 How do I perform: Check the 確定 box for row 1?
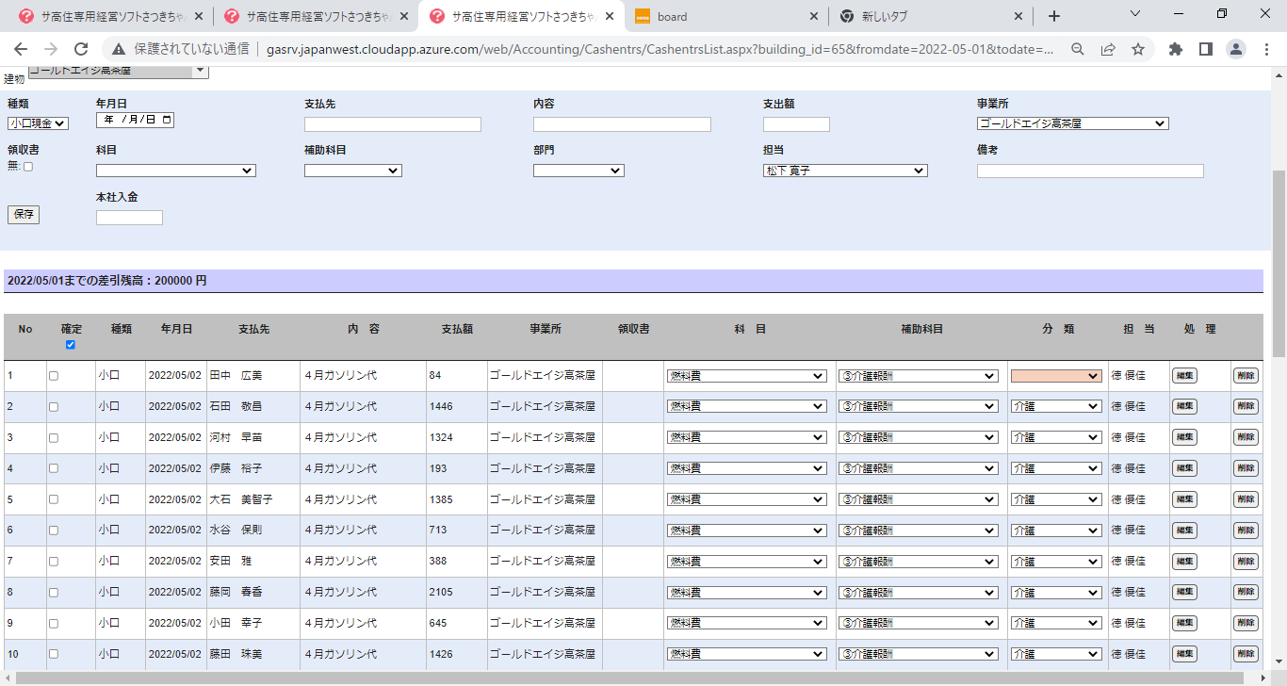click(x=54, y=376)
